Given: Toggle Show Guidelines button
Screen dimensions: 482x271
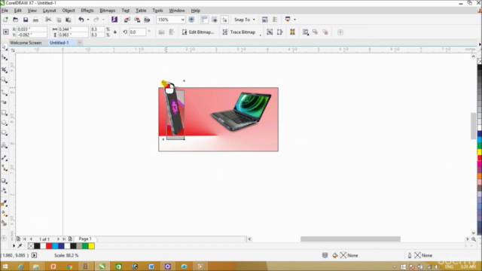Looking at the screenshot, I should [224, 20].
